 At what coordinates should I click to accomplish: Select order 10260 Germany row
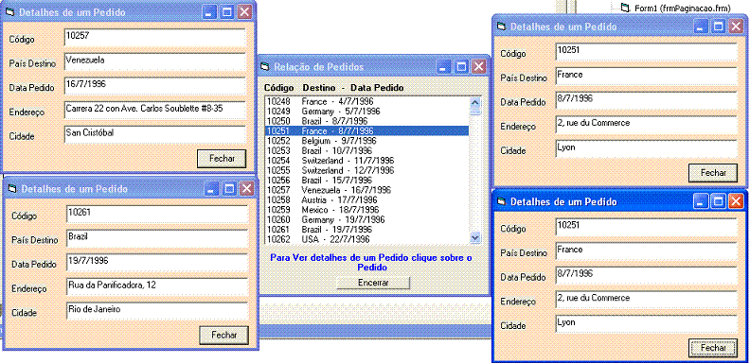coord(366,219)
